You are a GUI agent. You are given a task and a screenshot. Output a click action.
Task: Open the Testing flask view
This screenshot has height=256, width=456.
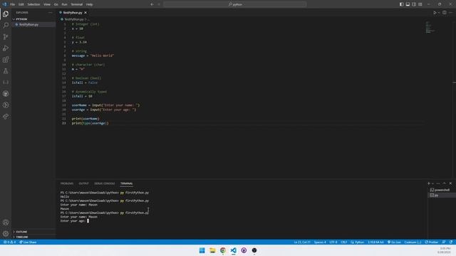6,71
